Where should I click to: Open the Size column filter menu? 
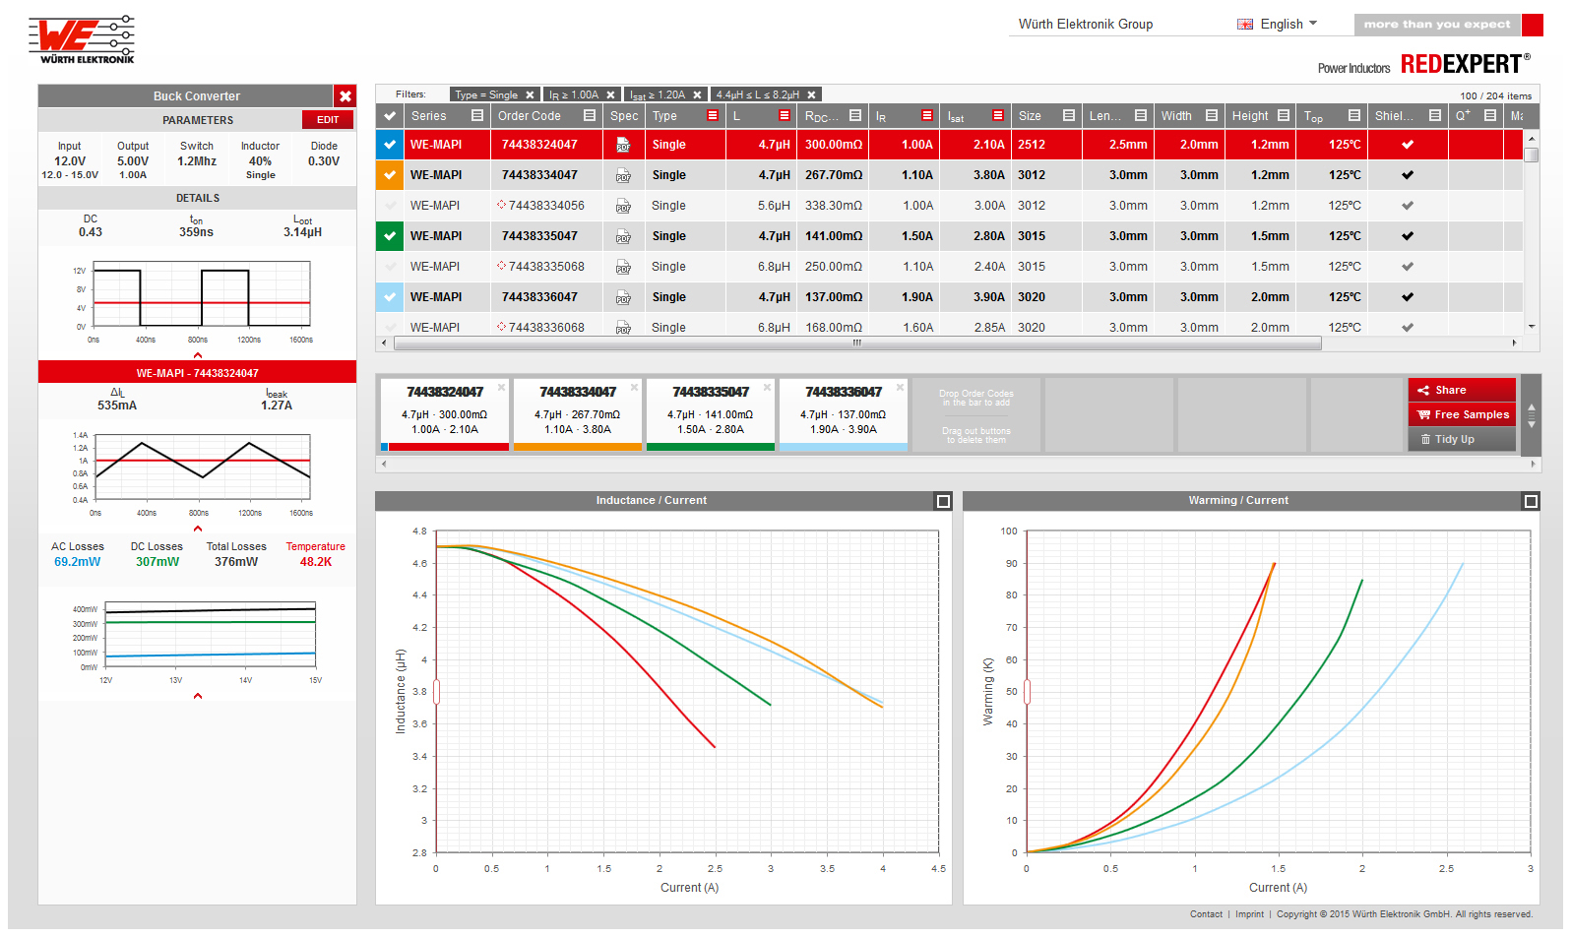click(x=1069, y=116)
